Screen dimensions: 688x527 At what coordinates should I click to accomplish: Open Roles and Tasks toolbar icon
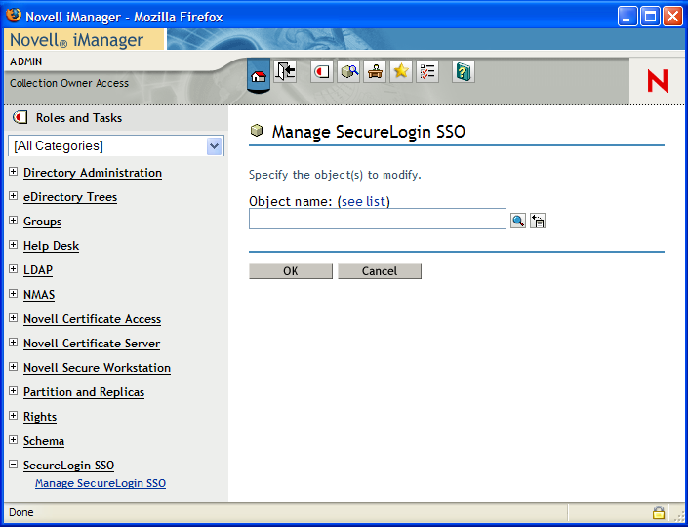[x=322, y=71]
